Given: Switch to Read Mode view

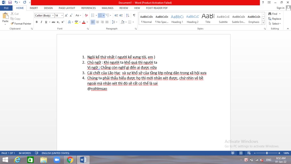Looking at the screenshot, I should [232, 153].
